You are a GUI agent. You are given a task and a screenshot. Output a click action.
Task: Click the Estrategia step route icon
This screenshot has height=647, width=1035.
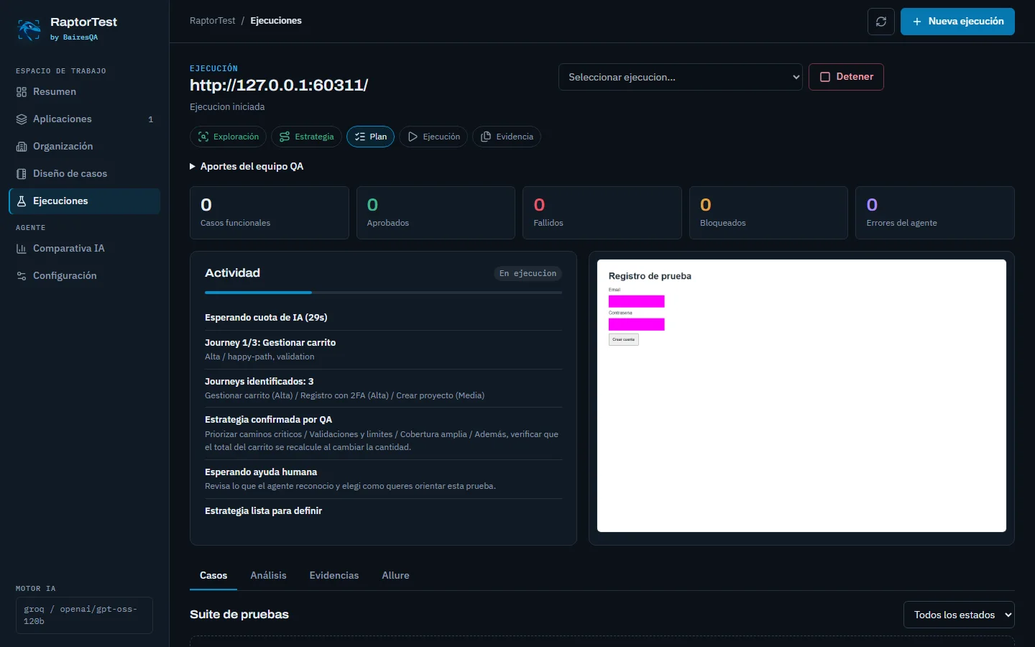(285, 137)
